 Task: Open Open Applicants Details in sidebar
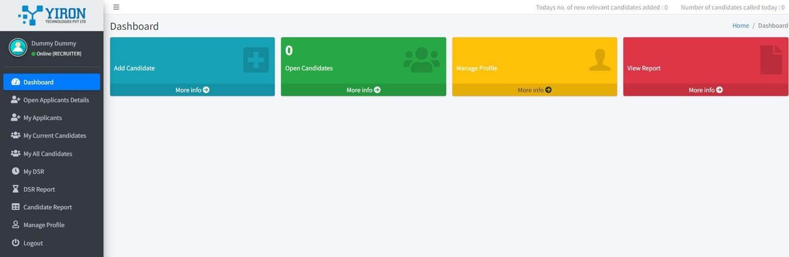pyautogui.click(x=56, y=100)
